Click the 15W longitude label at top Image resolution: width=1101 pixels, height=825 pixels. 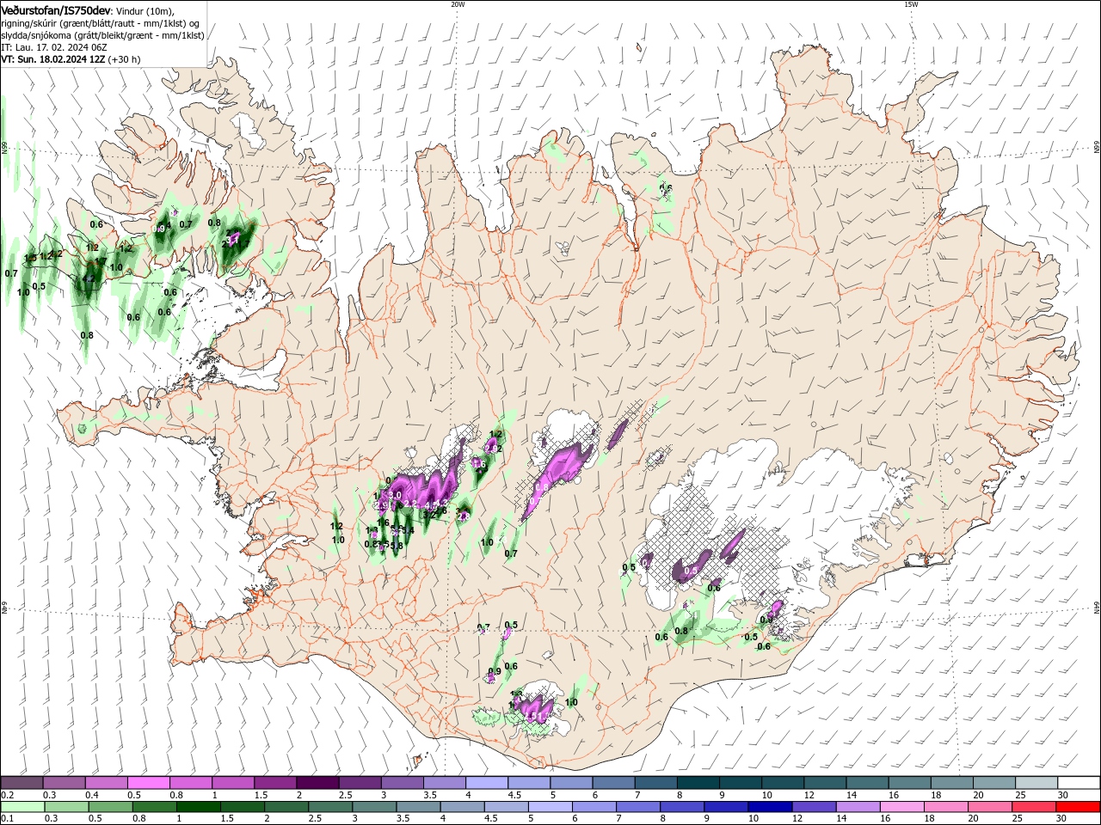(x=911, y=4)
